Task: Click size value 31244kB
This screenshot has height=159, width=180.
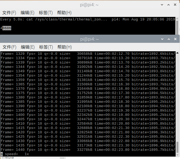Action: (85, 76)
